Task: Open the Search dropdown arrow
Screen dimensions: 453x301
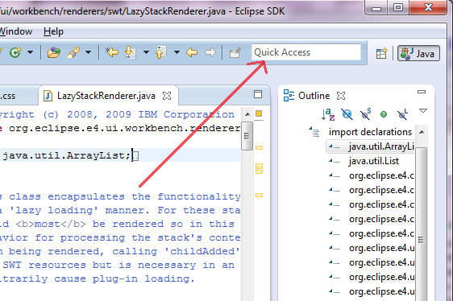Action: pyautogui.click(x=88, y=52)
